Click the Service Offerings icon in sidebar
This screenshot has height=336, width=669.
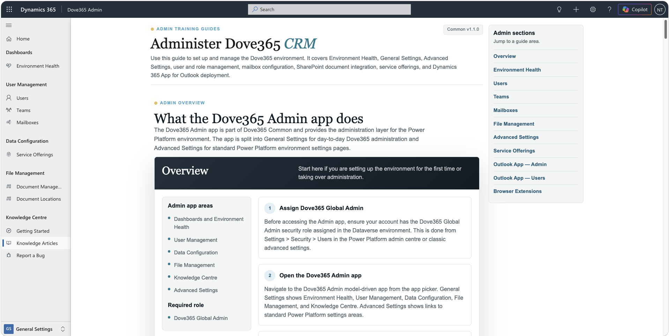9,155
